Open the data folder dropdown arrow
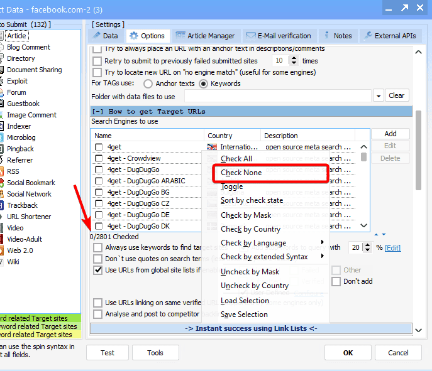Image resolution: width=432 pixels, height=371 pixels. (379, 96)
